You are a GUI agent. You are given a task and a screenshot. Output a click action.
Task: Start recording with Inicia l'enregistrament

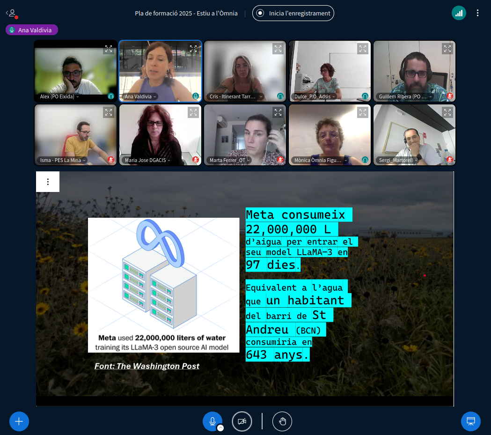tap(293, 13)
